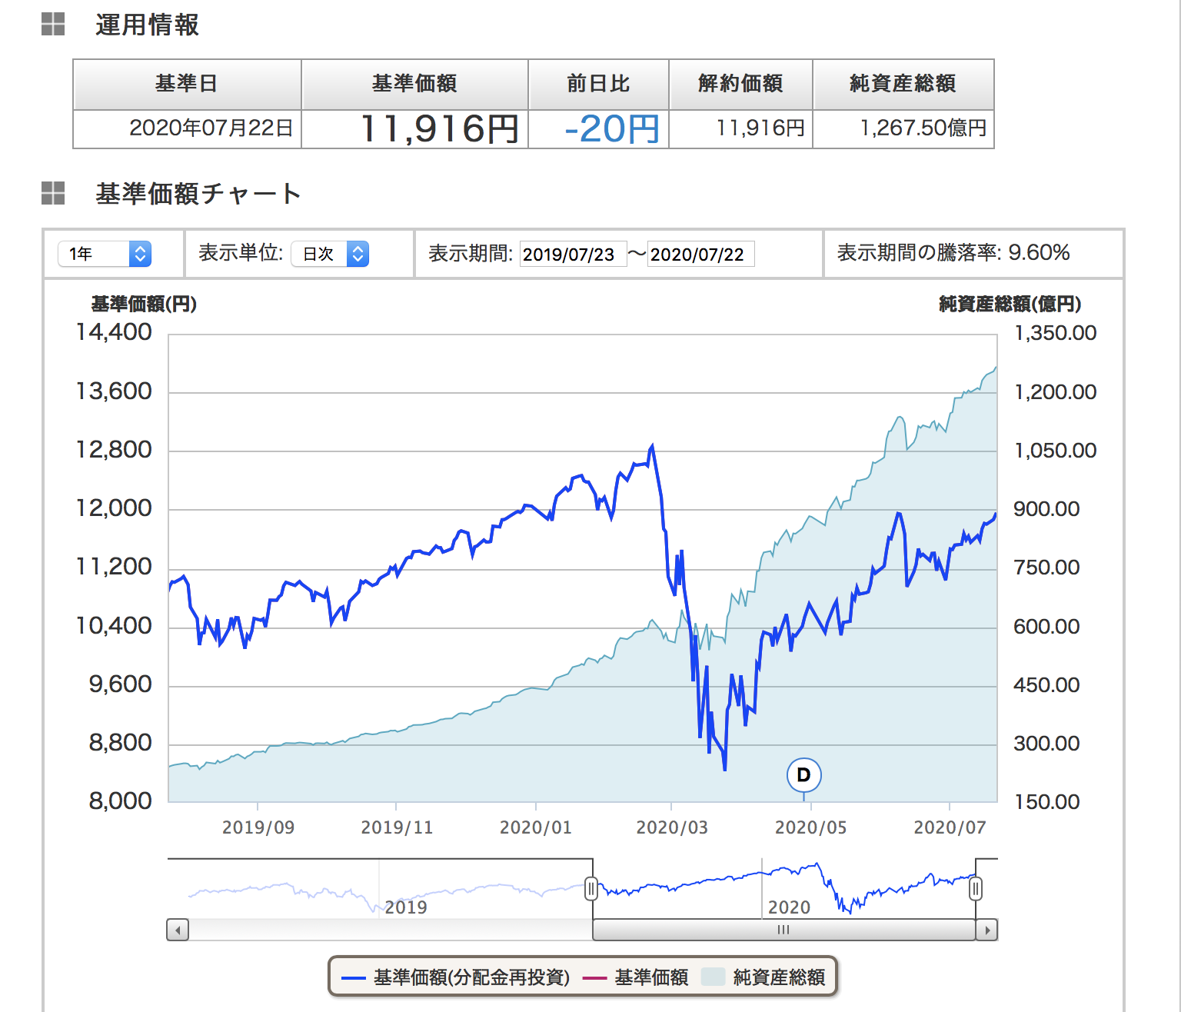This screenshot has height=1012, width=1181.
Task: Click the D dividend marker on chart
Action: point(803,775)
